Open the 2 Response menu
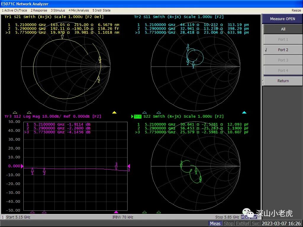303x227 pixels. [x=39, y=10]
